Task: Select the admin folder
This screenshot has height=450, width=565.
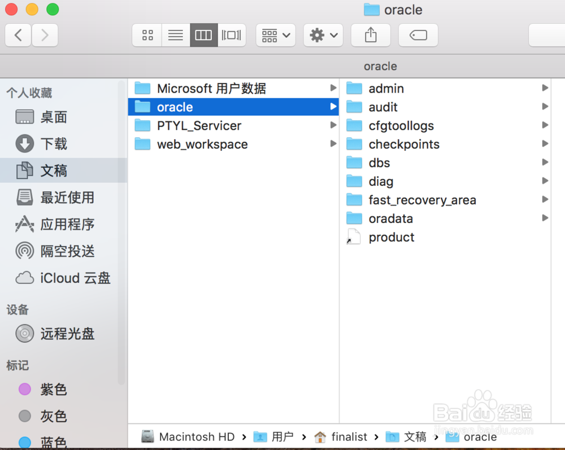Action: pos(445,88)
